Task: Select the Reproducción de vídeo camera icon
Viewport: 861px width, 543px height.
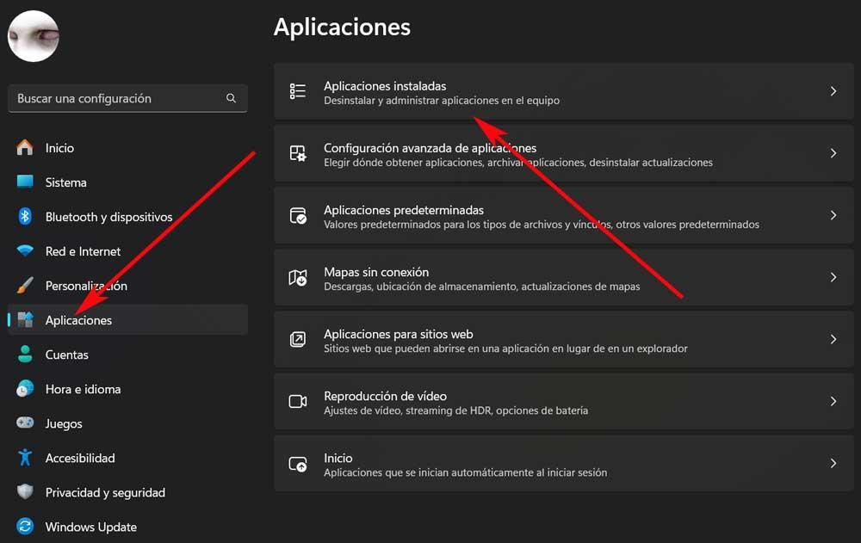Action: coord(298,401)
